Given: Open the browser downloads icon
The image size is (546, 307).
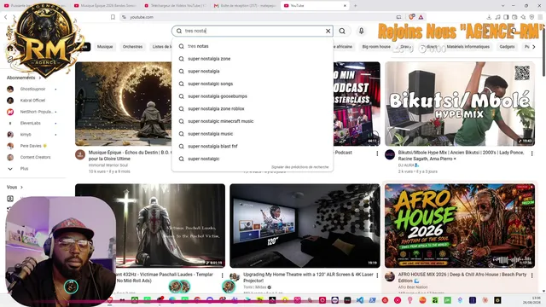Looking at the screenshot, I should pos(489,17).
